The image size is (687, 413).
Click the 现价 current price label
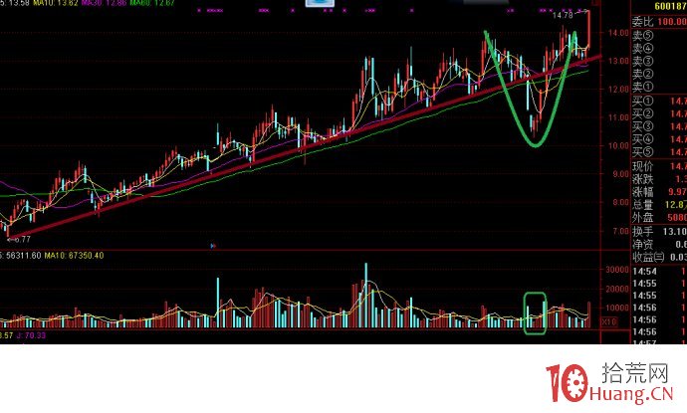click(643, 166)
